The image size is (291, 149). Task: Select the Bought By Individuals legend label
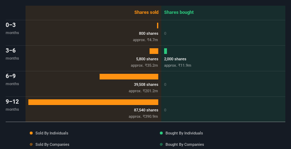(184, 133)
